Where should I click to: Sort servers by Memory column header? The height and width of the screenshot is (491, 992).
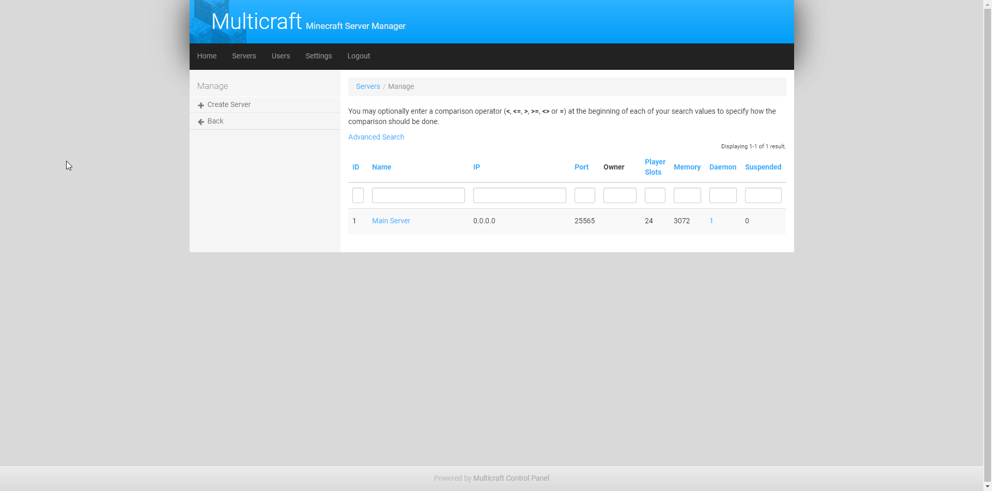[x=687, y=167]
